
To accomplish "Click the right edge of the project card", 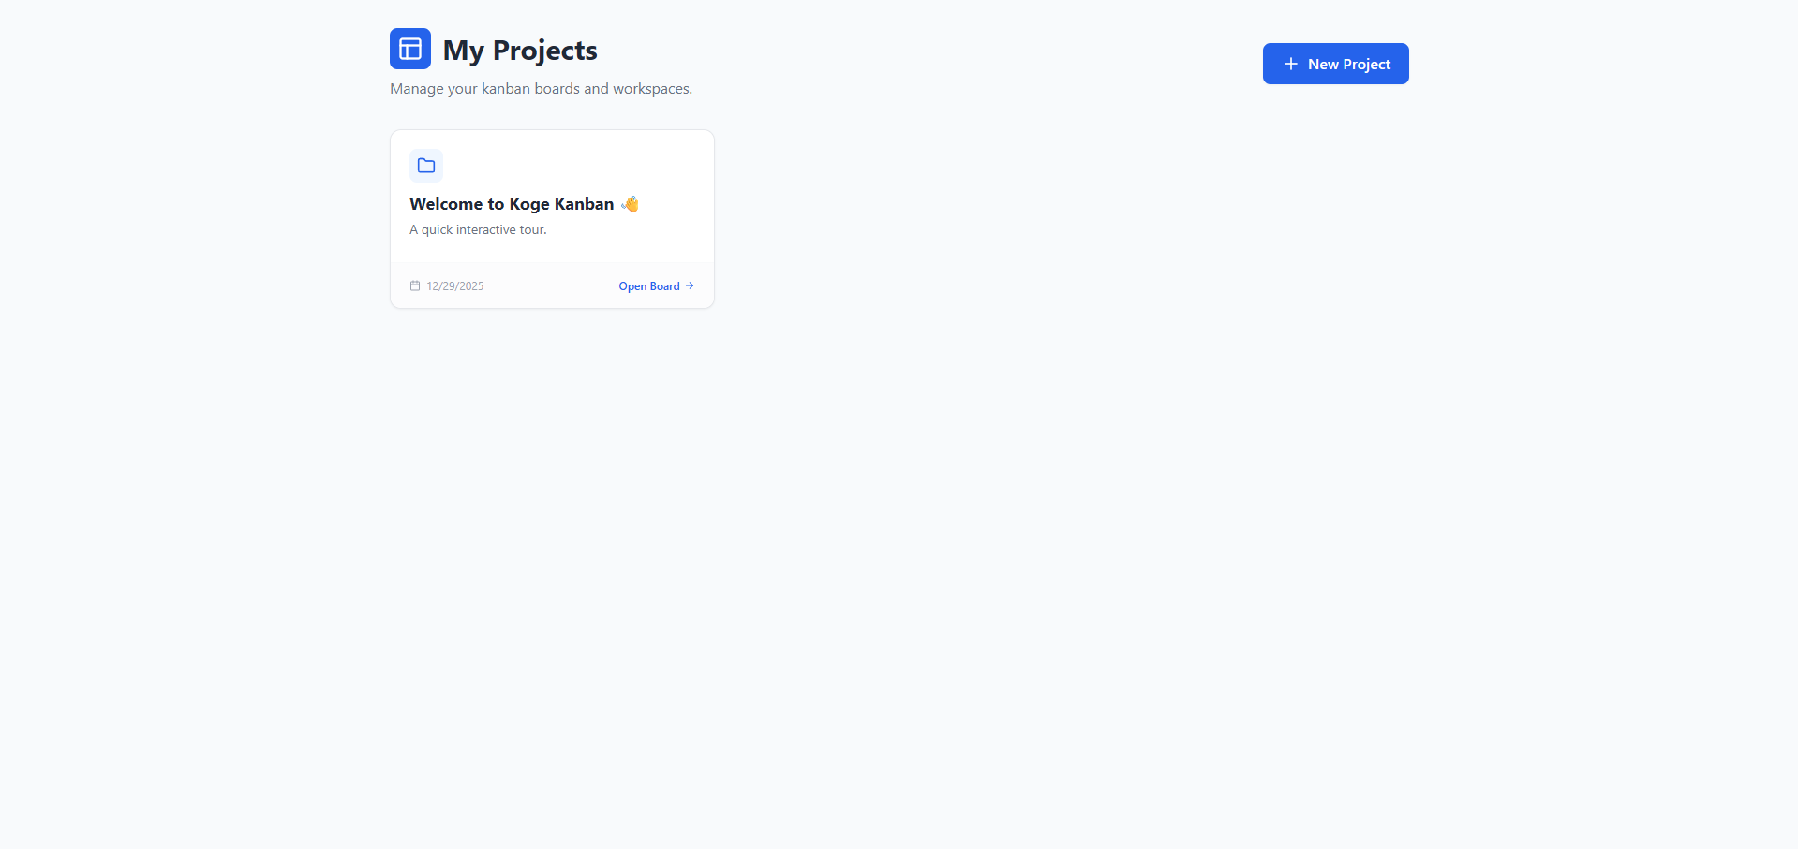I will point(711,218).
